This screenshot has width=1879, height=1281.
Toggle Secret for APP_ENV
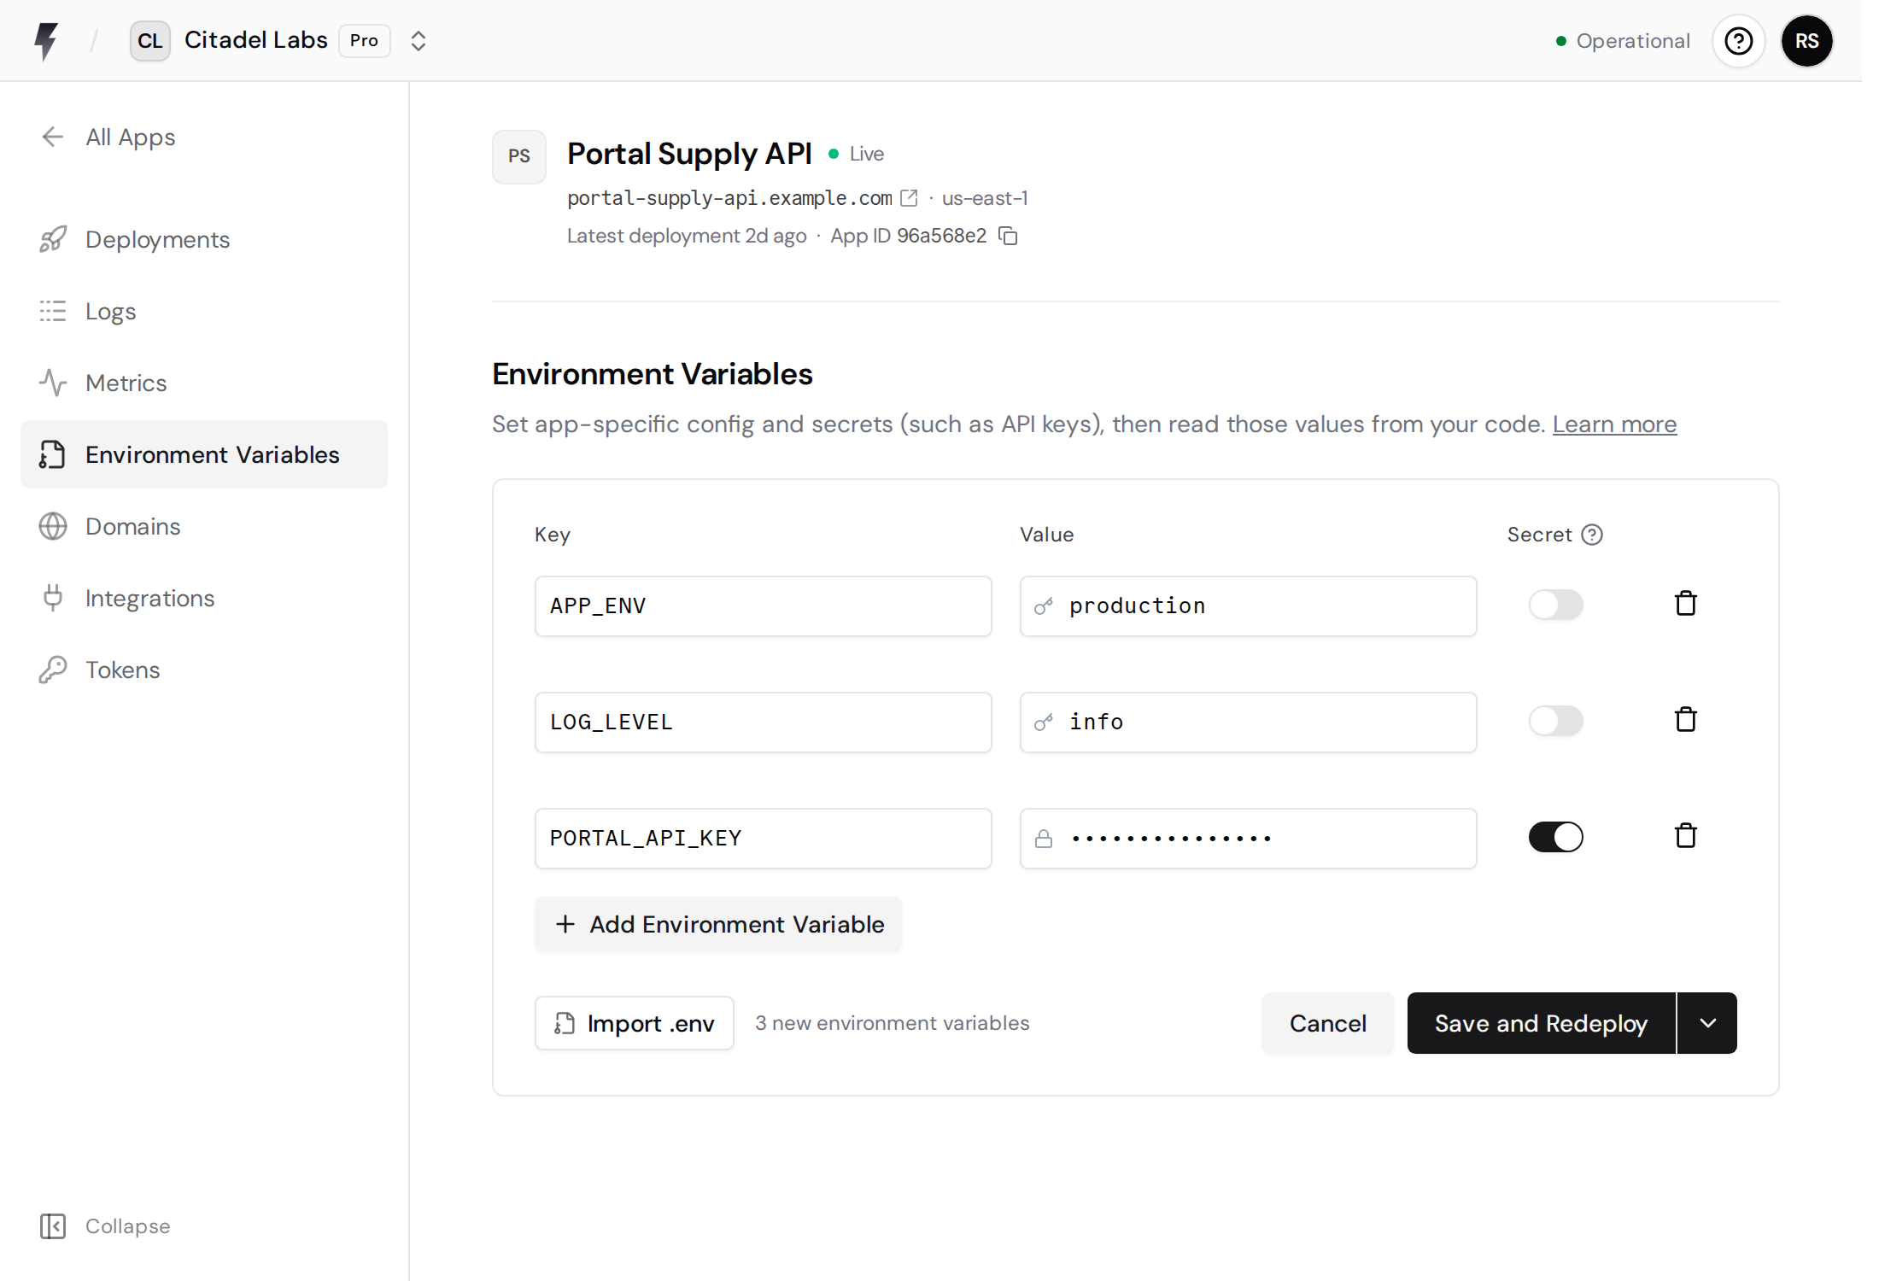tap(1555, 605)
